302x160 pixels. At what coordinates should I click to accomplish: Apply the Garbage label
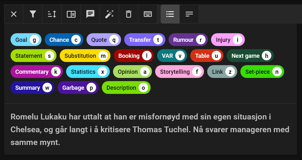78,88
